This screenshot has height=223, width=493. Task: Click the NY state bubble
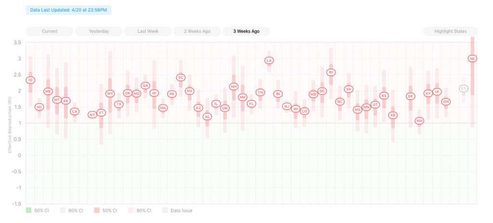point(92,115)
